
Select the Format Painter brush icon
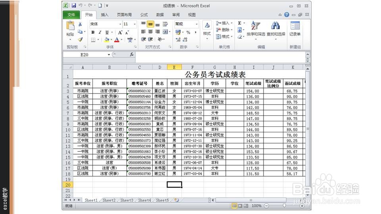coord(80,39)
